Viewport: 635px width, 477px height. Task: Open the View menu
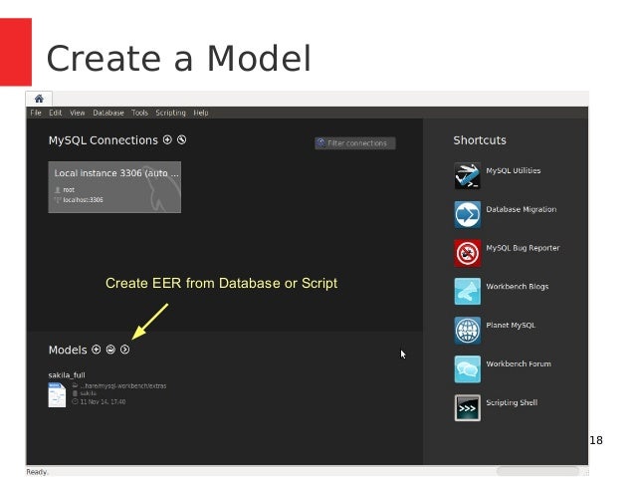[x=77, y=113]
